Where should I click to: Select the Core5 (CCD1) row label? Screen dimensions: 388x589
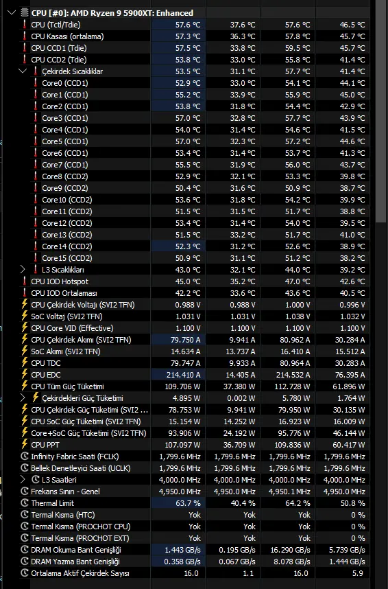(x=65, y=141)
